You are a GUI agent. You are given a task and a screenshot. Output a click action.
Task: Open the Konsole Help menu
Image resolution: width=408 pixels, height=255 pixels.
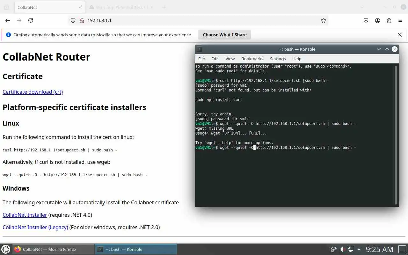tap(297, 59)
